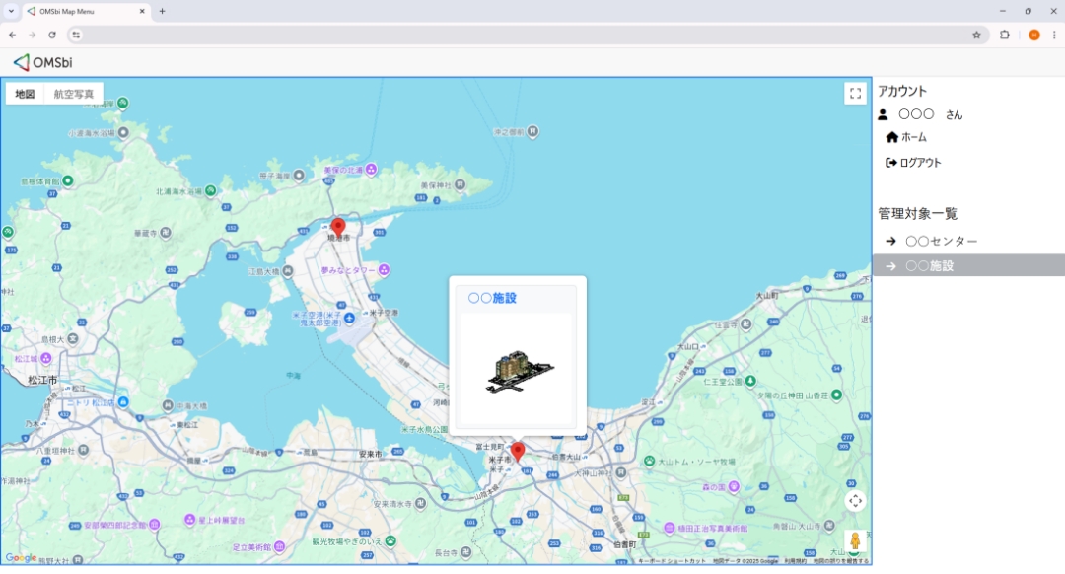Click the OMSbi logo
The image size is (1065, 574).
(x=42, y=62)
